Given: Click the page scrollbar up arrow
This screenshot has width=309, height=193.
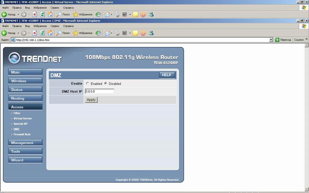Looking at the screenshot, I should [x=306, y=45].
